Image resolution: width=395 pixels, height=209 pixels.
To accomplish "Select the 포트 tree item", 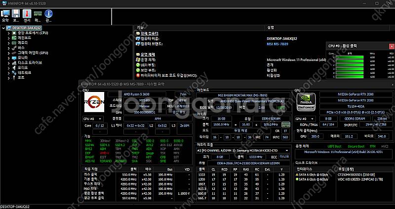I will [21, 78].
